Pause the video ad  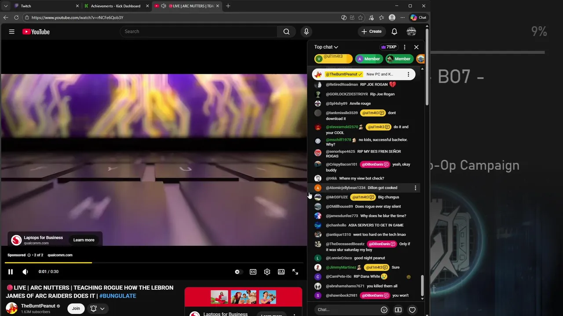point(11,272)
